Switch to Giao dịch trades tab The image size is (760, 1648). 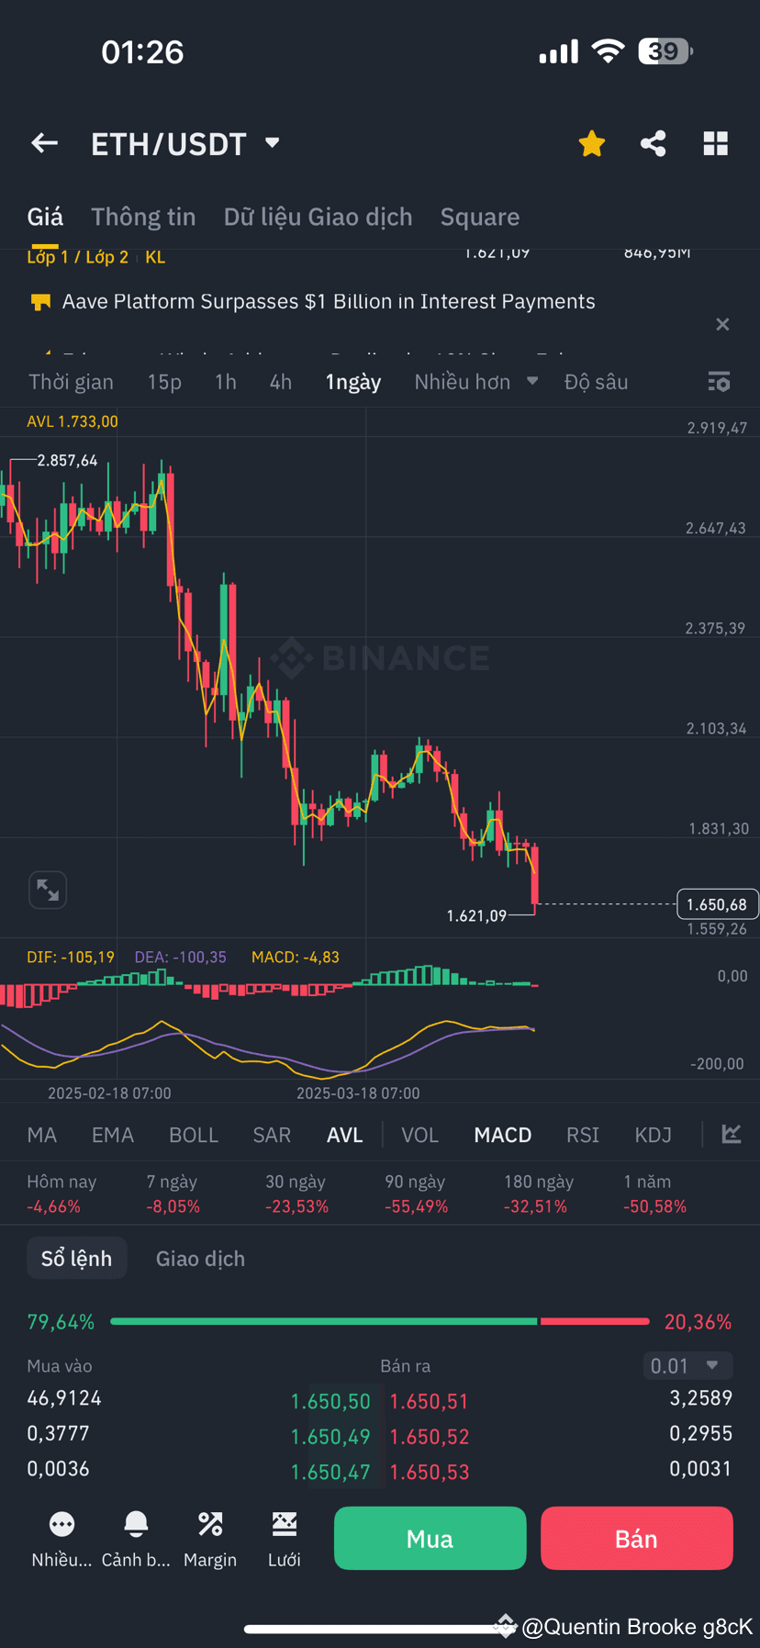point(200,1259)
